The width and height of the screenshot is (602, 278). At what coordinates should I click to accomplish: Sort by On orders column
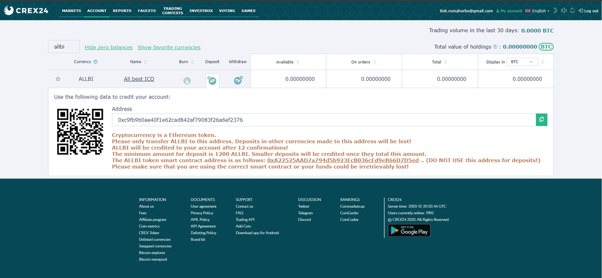tap(374, 62)
